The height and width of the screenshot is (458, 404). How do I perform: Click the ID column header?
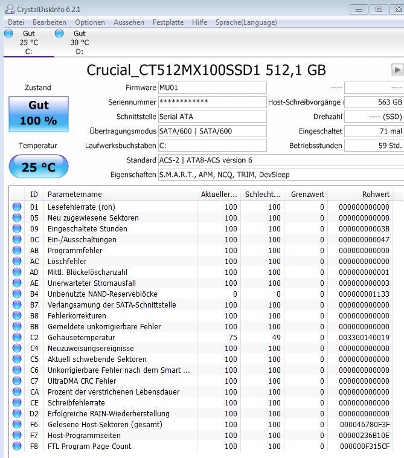34,194
